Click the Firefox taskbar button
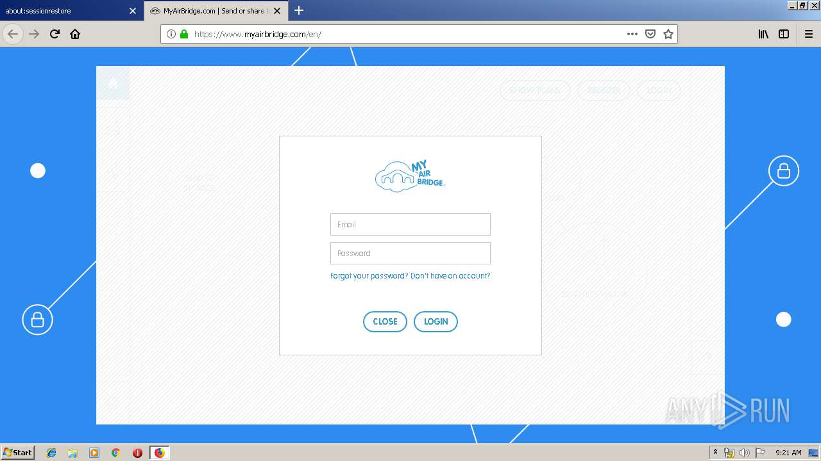 pyautogui.click(x=159, y=453)
